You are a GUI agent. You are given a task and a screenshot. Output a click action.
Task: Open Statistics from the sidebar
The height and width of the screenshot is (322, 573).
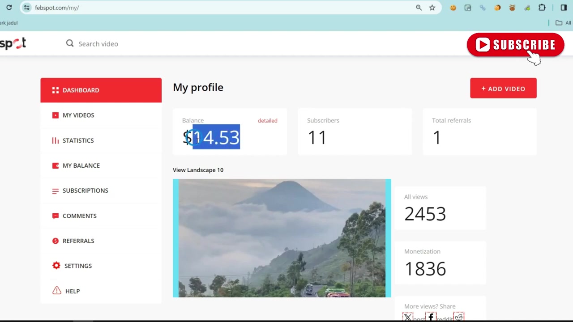pos(101,140)
